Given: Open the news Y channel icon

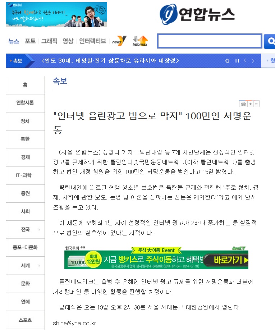Looking at the screenshot, I should click(119, 41).
